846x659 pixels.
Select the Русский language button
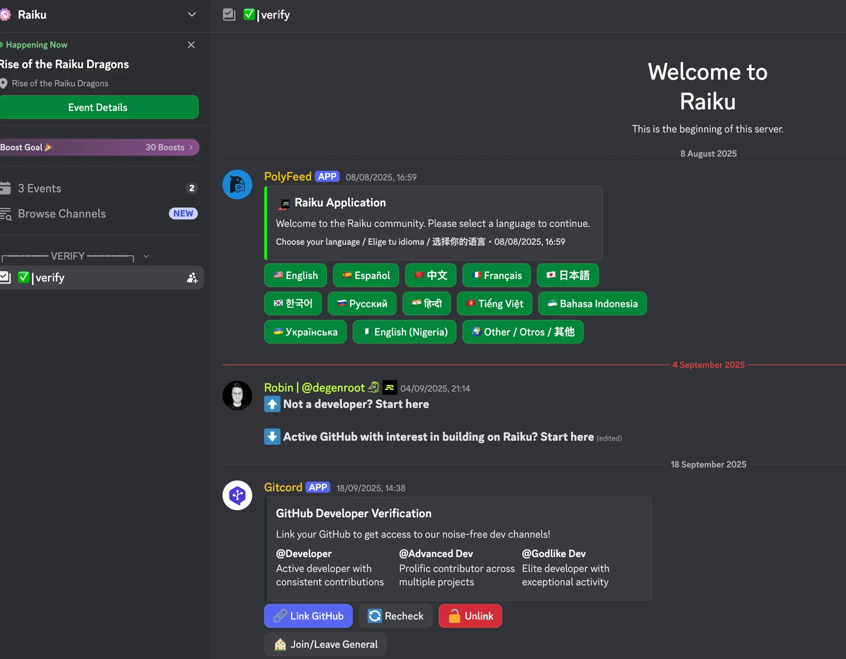coord(362,303)
